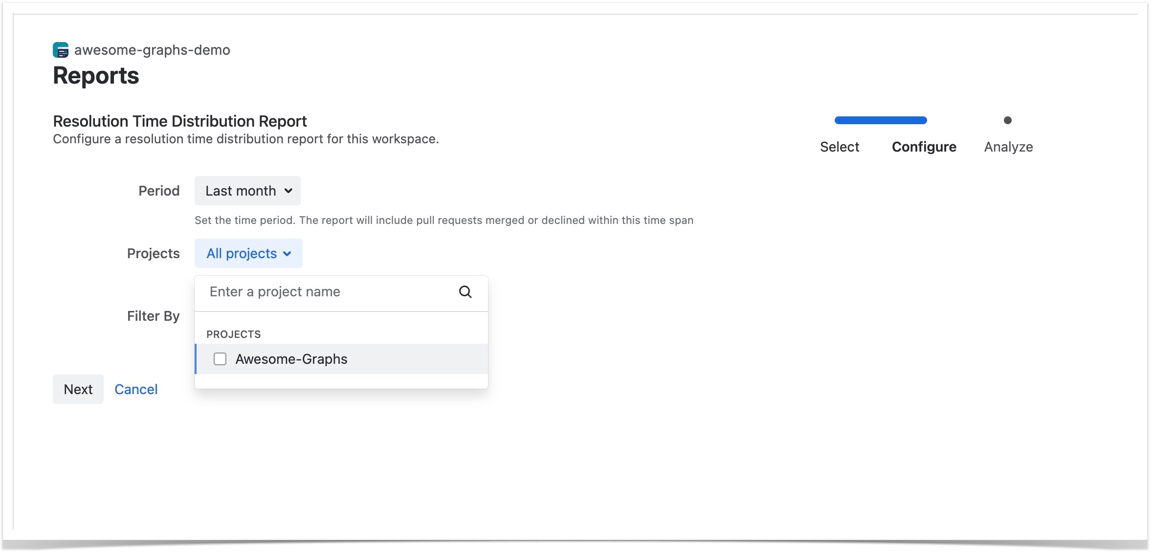This screenshot has height=554, width=1154.
Task: Click the blue step progress bar
Action: [x=880, y=120]
